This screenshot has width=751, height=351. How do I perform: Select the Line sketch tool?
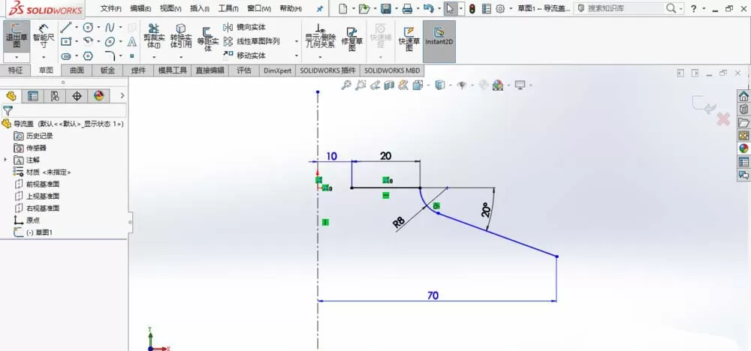point(66,27)
